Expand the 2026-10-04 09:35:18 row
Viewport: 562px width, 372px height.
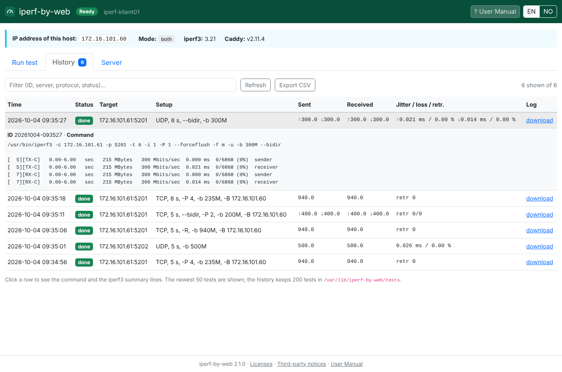[281, 198]
